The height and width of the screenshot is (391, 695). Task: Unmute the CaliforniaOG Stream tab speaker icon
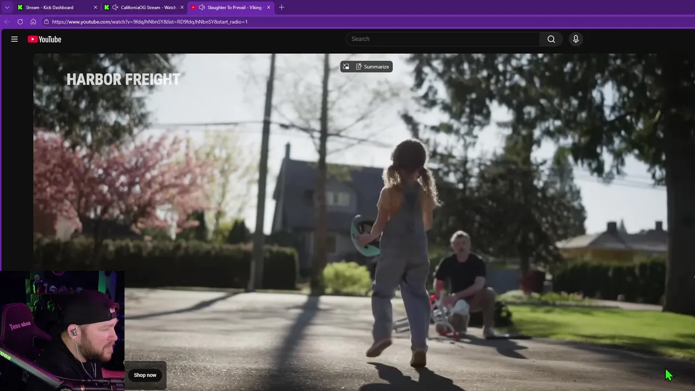[x=115, y=8]
